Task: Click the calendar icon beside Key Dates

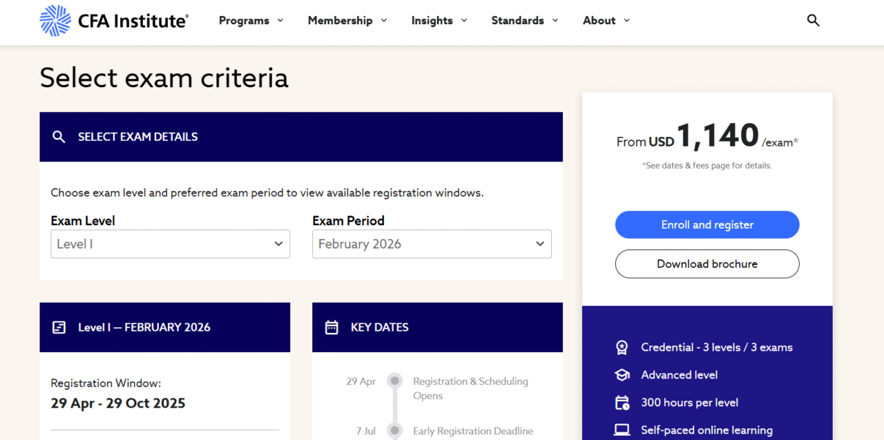Action: click(x=331, y=327)
